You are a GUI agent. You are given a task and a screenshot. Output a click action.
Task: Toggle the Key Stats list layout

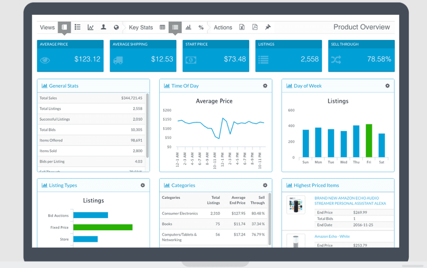click(x=175, y=27)
